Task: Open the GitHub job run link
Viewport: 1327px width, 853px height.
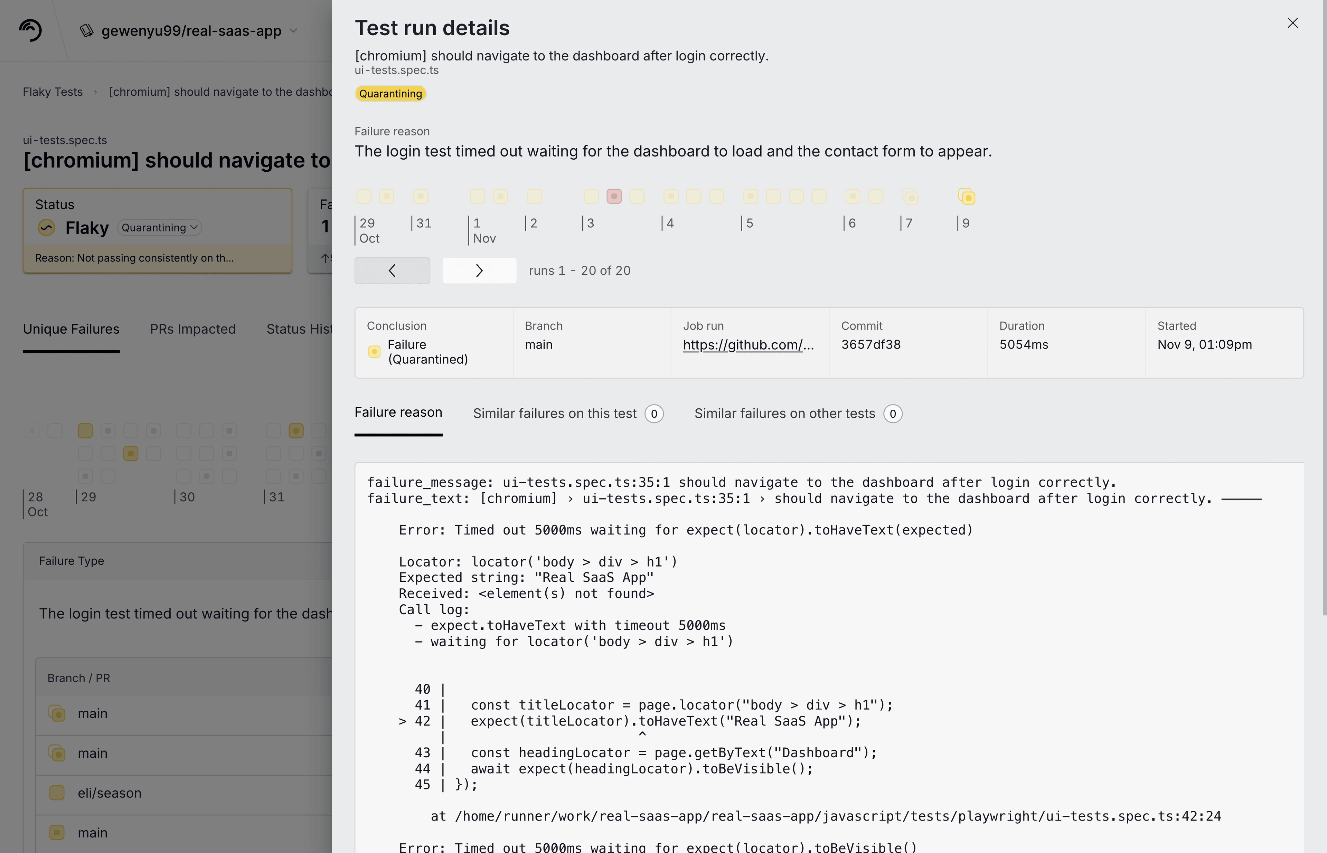Action: (x=748, y=344)
